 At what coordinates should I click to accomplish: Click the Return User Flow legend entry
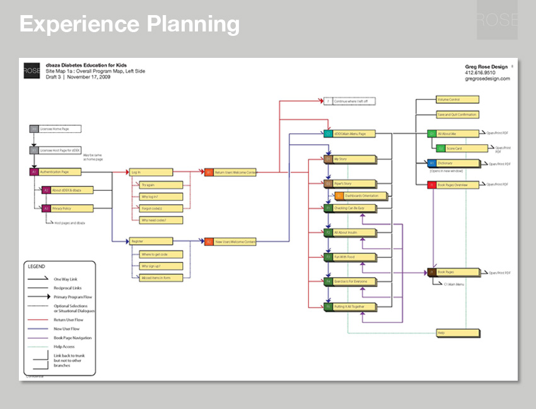coord(68,320)
